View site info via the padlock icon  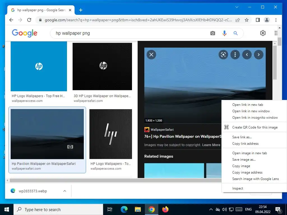(40, 20)
